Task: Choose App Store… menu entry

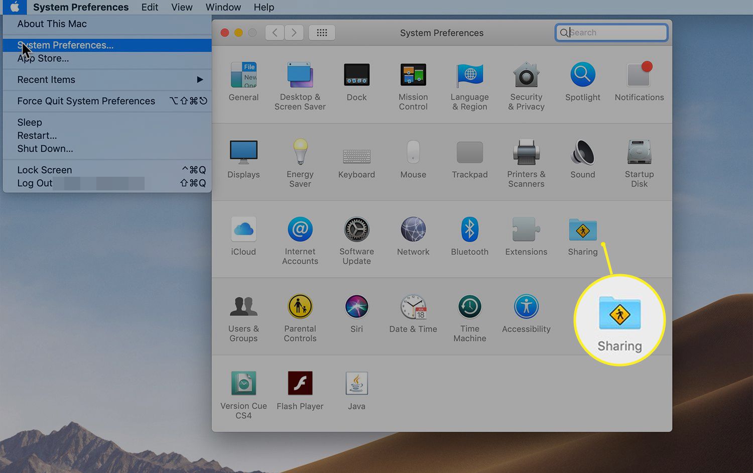Action: point(107,59)
